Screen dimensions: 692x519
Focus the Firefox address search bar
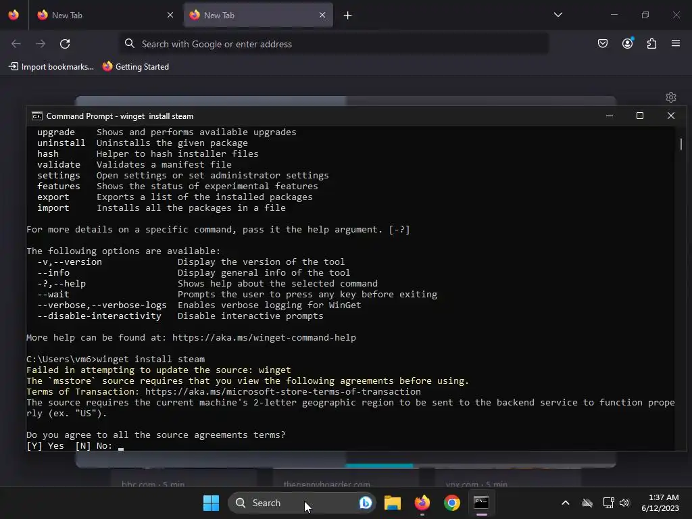[334, 44]
